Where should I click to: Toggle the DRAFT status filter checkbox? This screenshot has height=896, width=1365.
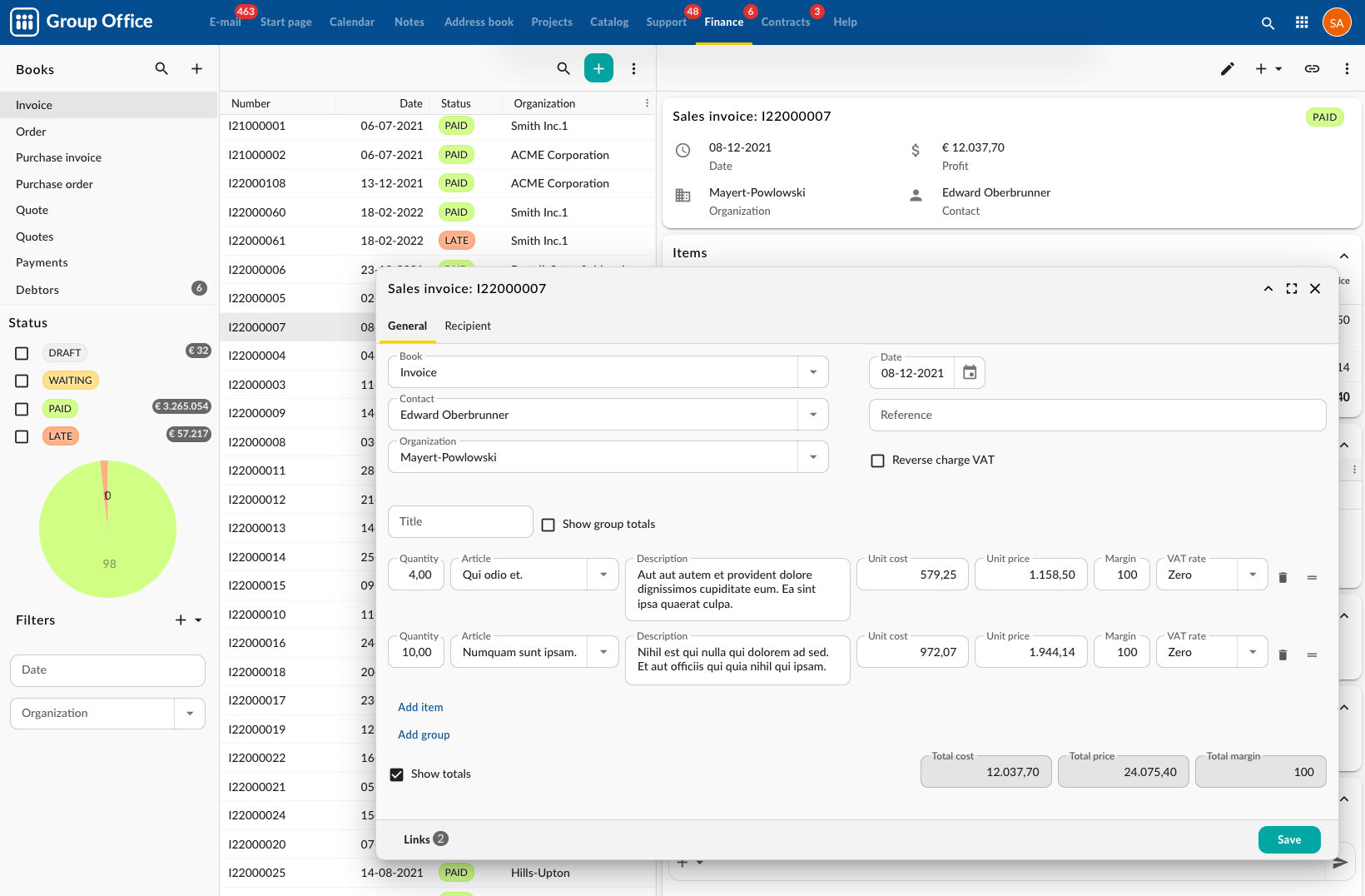tap(22, 353)
